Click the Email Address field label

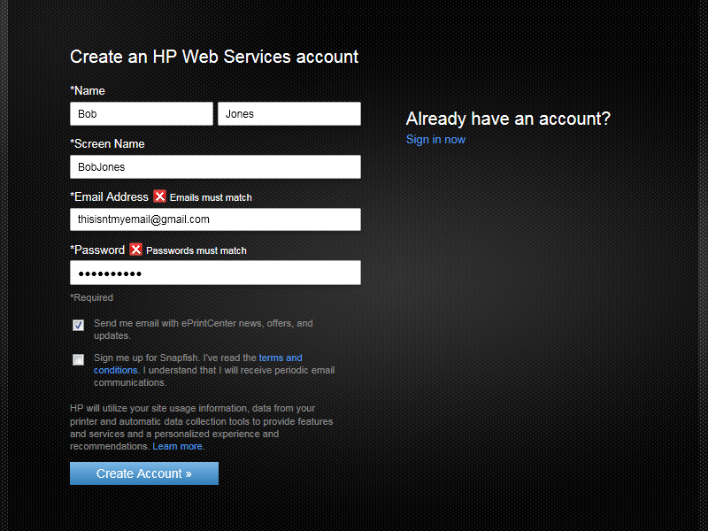click(x=108, y=196)
